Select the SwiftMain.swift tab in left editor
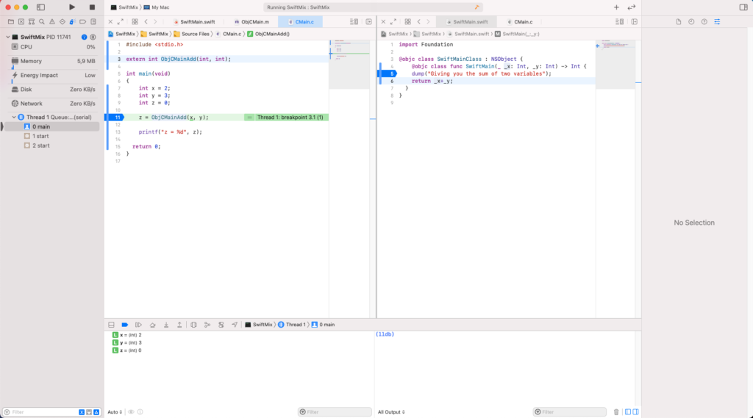 tap(195, 22)
